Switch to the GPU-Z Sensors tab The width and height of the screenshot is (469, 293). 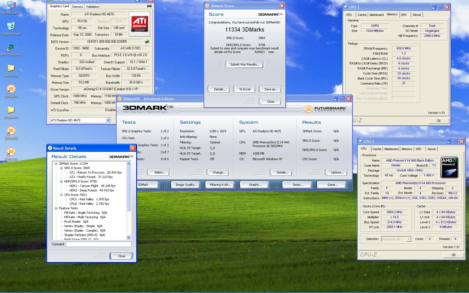point(77,7)
